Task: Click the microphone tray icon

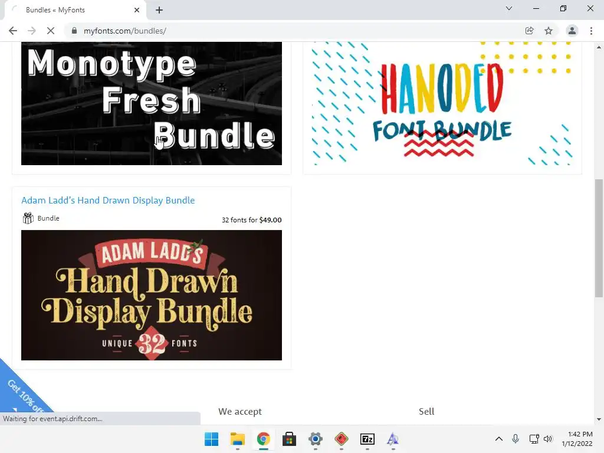Action: pyautogui.click(x=516, y=439)
